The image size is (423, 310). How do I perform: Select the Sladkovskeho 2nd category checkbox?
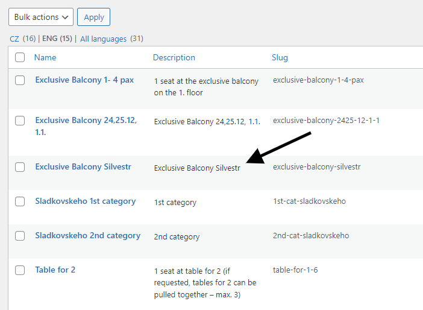pos(20,236)
